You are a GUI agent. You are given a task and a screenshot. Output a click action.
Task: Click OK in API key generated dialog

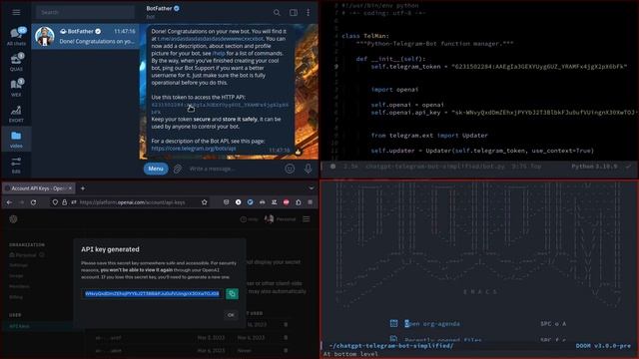click(x=231, y=315)
